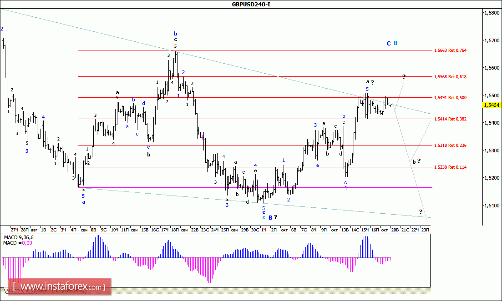Click the 25П date label
502x301 pixels.
(225, 230)
